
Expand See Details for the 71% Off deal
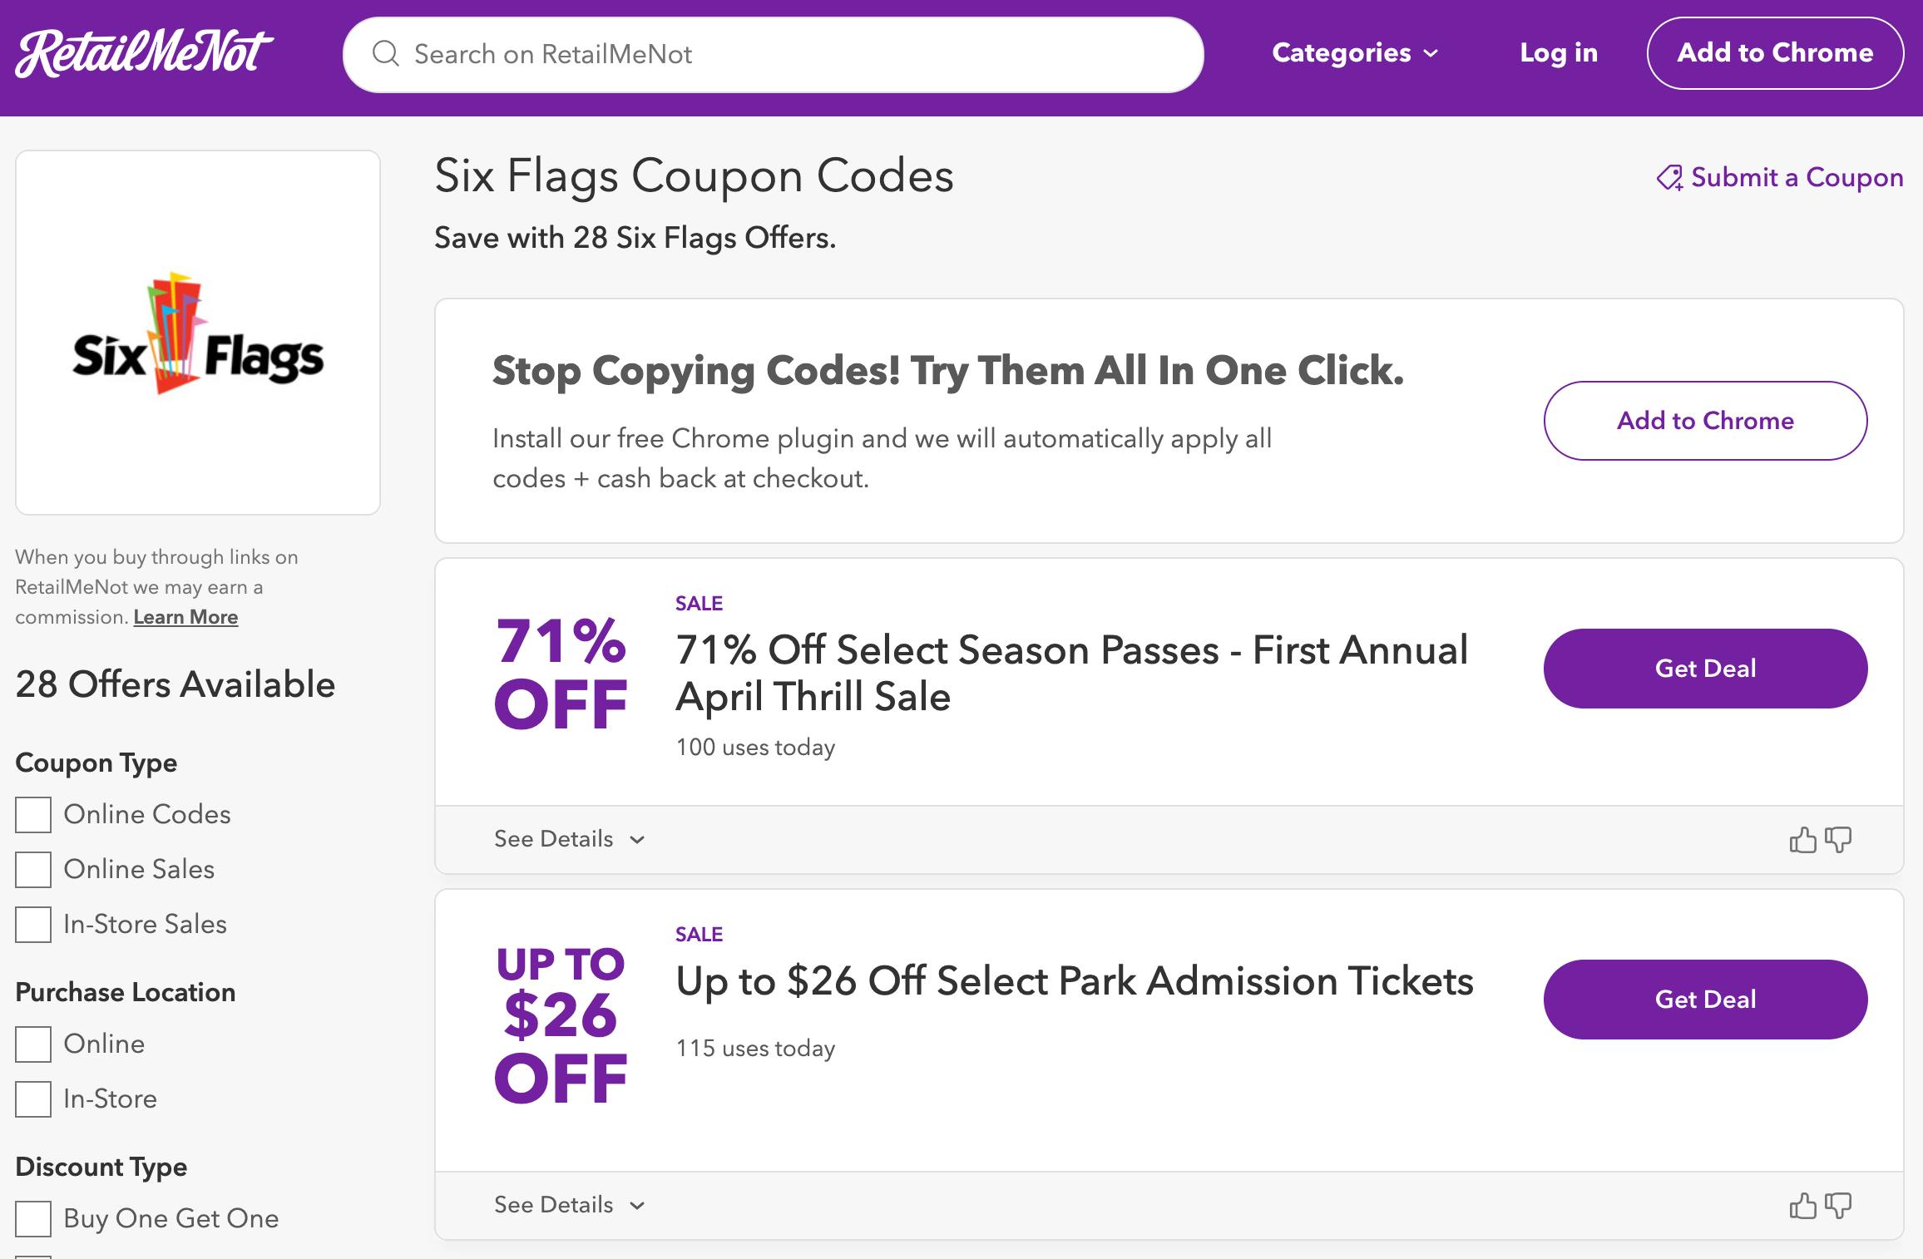click(569, 839)
